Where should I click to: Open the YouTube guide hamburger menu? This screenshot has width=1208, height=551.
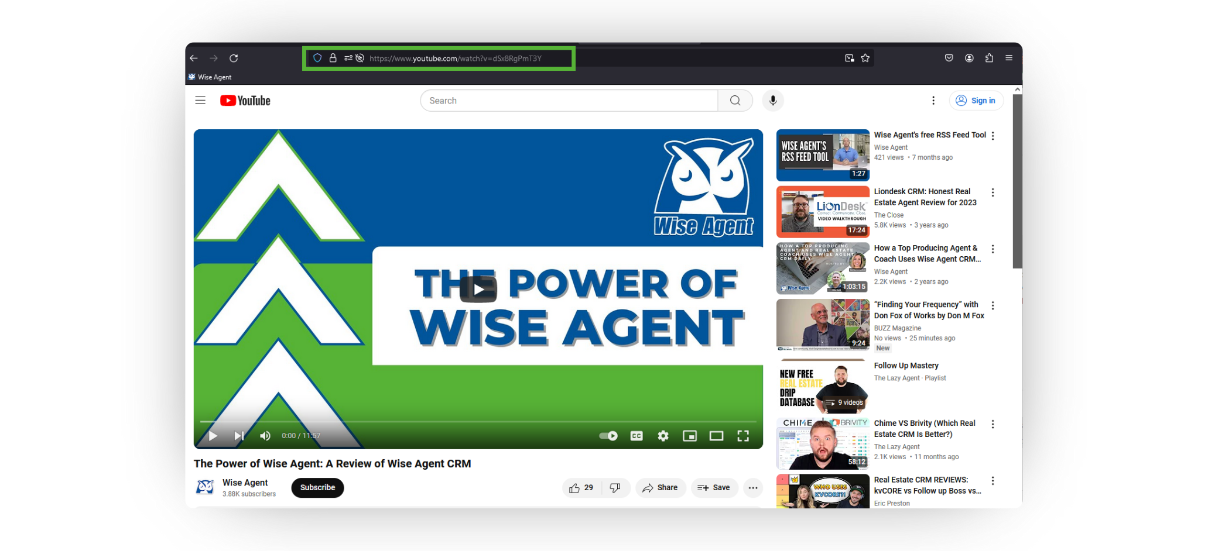(x=200, y=101)
